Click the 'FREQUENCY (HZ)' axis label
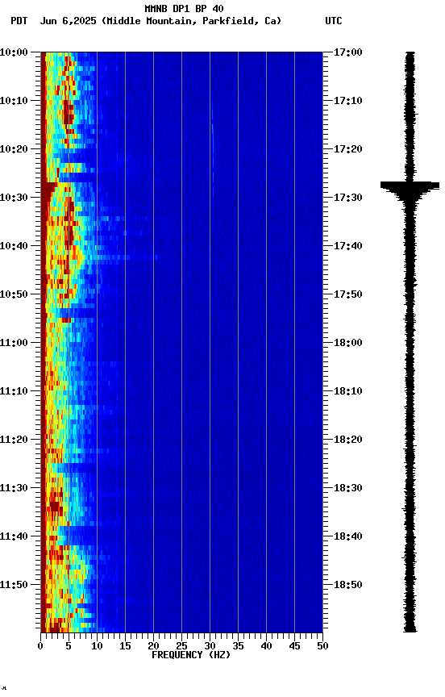The image size is (445, 697). point(191,655)
